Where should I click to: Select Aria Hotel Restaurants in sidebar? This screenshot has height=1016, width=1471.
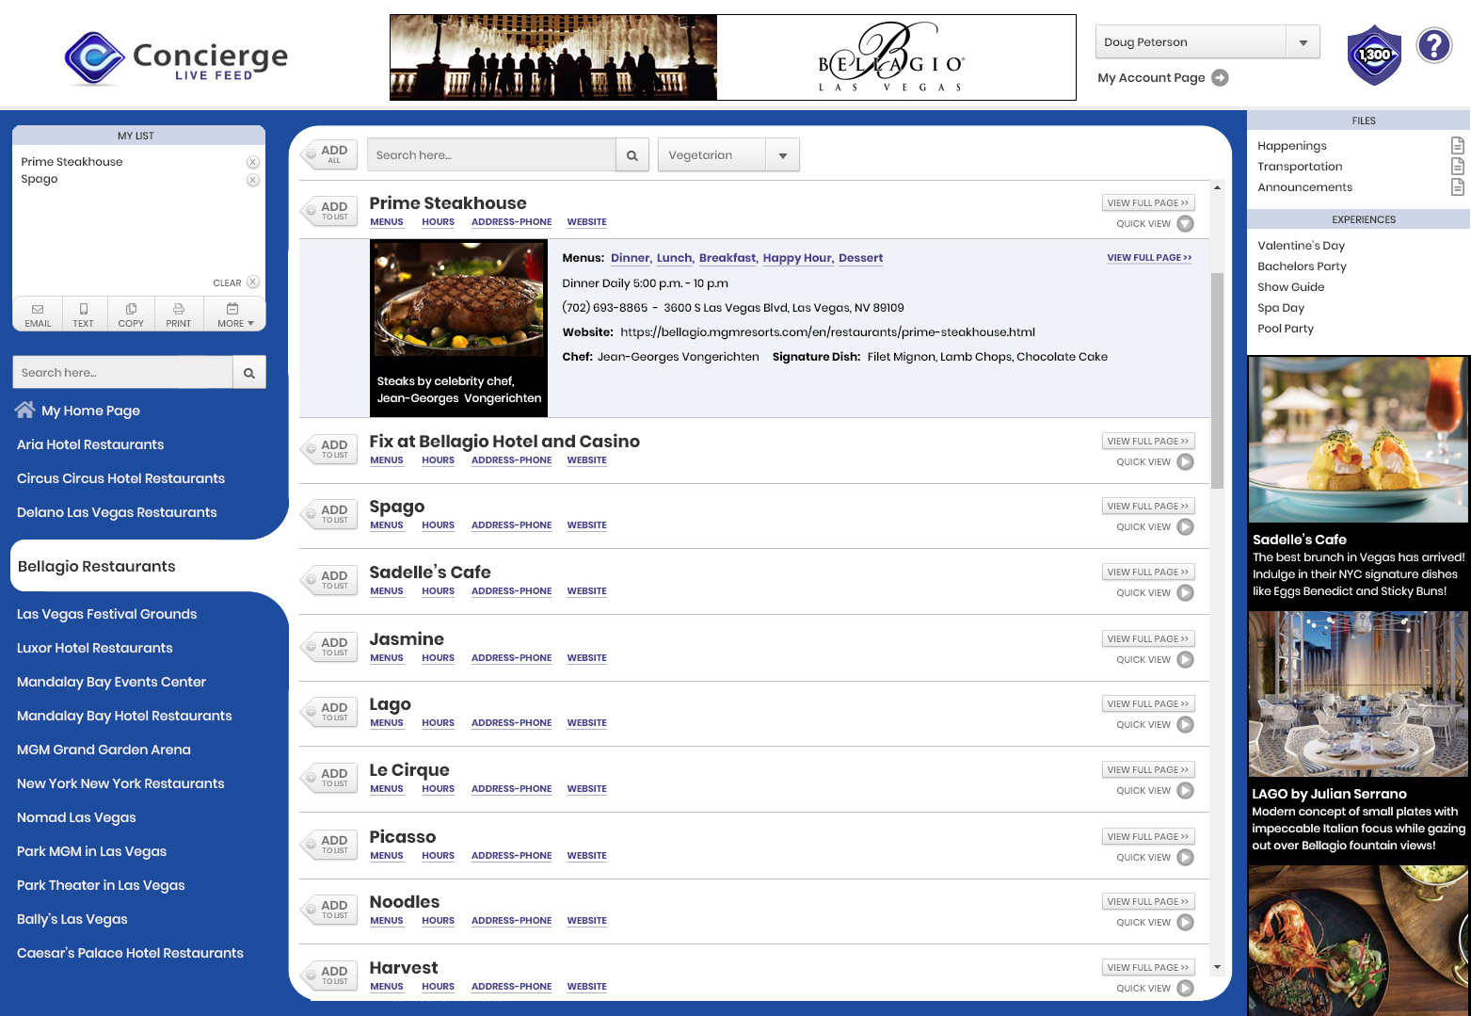point(90,444)
